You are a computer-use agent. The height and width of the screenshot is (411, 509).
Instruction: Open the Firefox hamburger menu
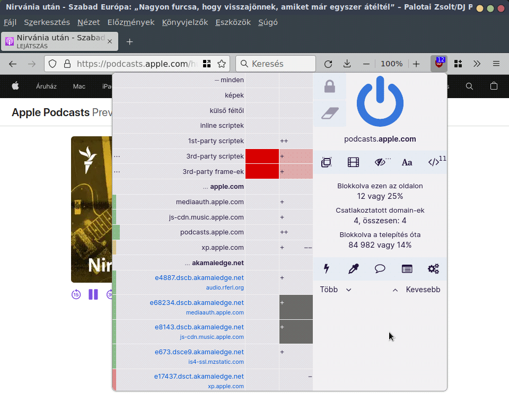[496, 64]
